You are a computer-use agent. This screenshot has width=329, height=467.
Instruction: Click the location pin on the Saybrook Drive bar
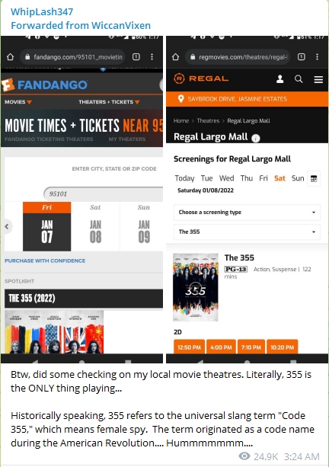click(180, 99)
